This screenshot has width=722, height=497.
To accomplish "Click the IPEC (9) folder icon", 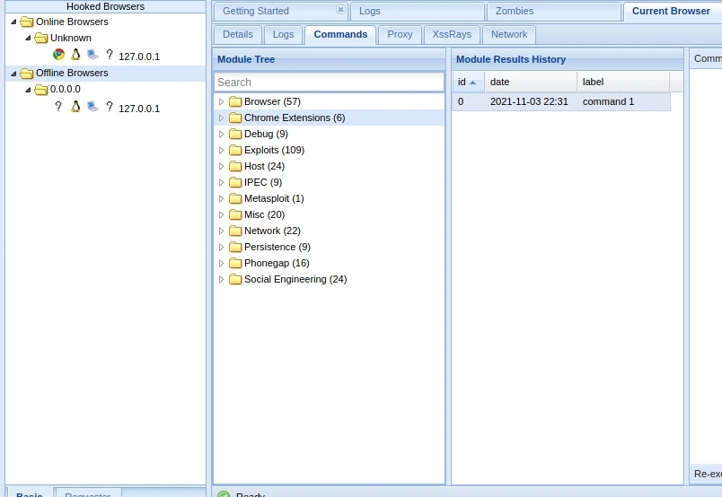I will tap(235, 182).
